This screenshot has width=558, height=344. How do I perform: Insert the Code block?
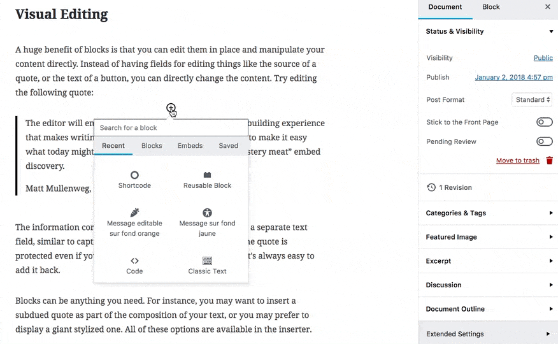(x=134, y=265)
